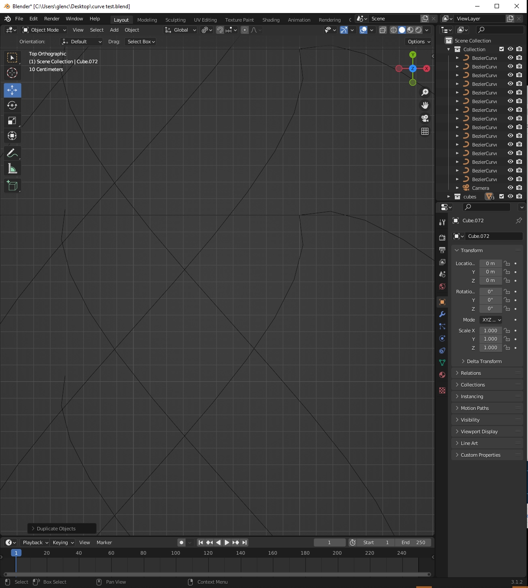This screenshot has width=528, height=588.
Task: Select the Annotate pencil tool
Action: (x=12, y=153)
